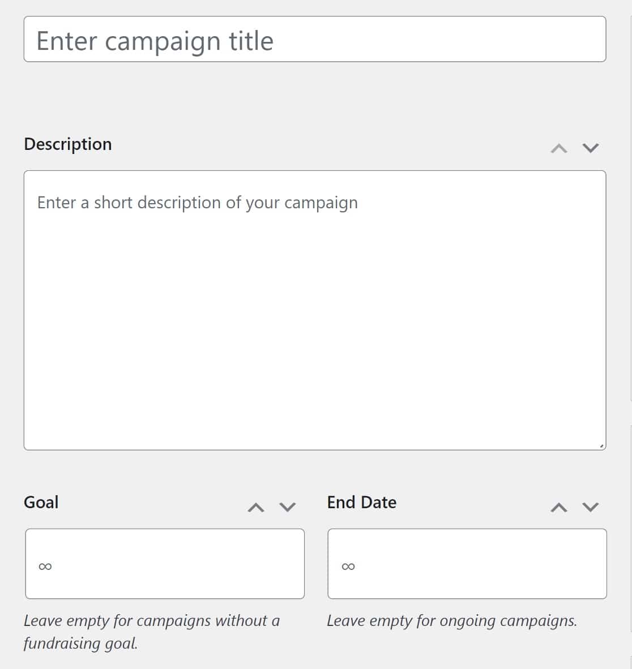Image resolution: width=632 pixels, height=669 pixels.
Task: Move the Description panel up
Action: (x=558, y=148)
